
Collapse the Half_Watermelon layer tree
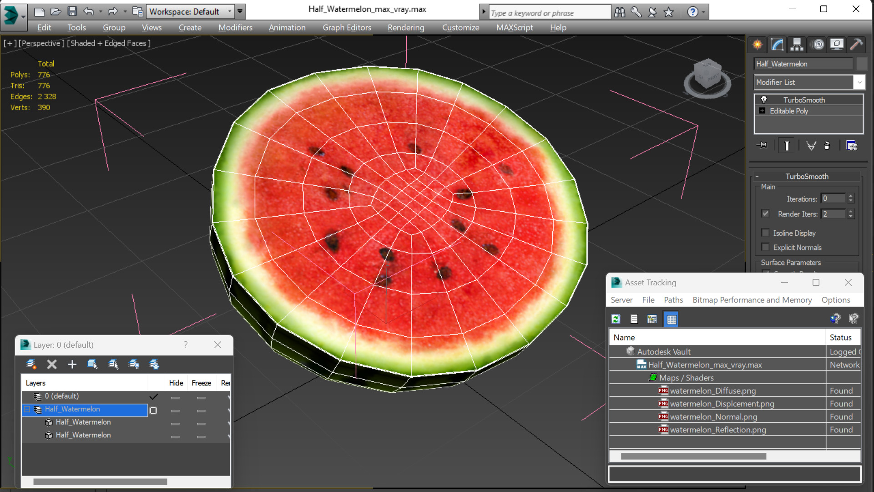[x=27, y=409]
